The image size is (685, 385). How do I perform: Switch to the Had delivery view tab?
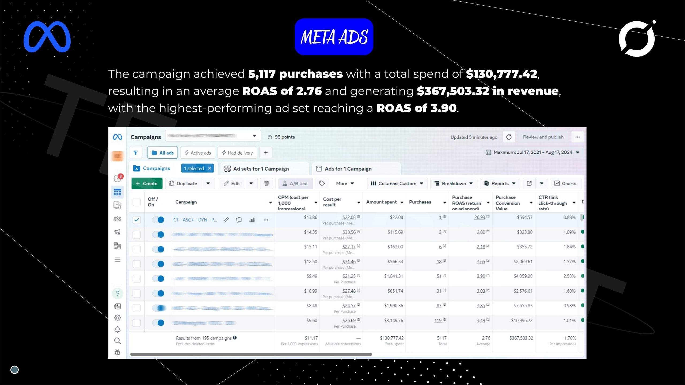237,153
